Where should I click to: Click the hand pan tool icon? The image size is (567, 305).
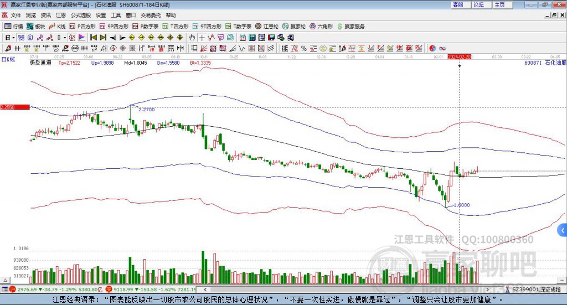[192, 38]
